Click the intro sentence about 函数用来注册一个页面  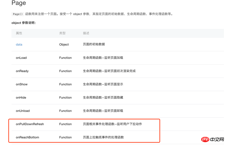99,14
